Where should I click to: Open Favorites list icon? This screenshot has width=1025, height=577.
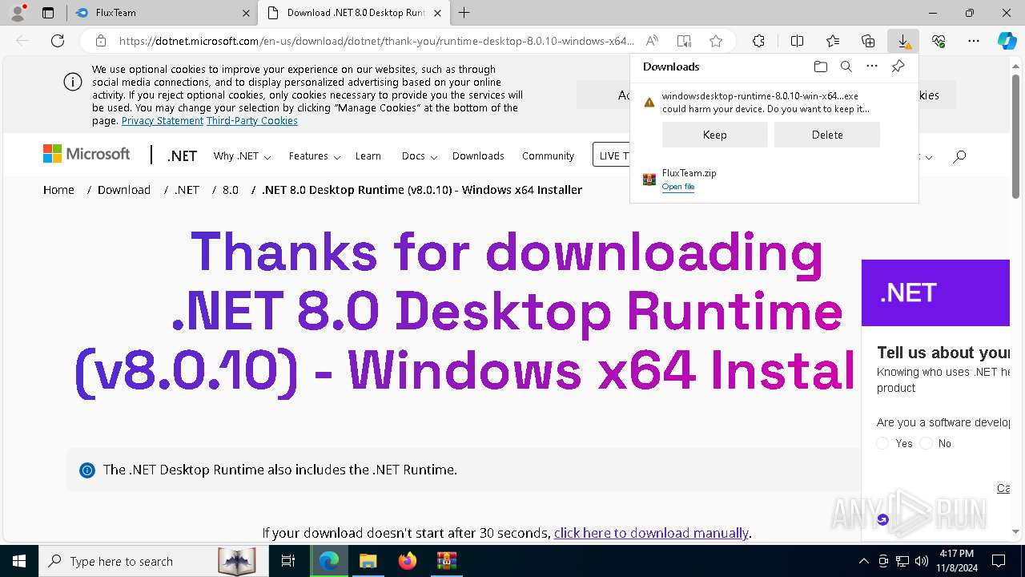click(x=833, y=41)
